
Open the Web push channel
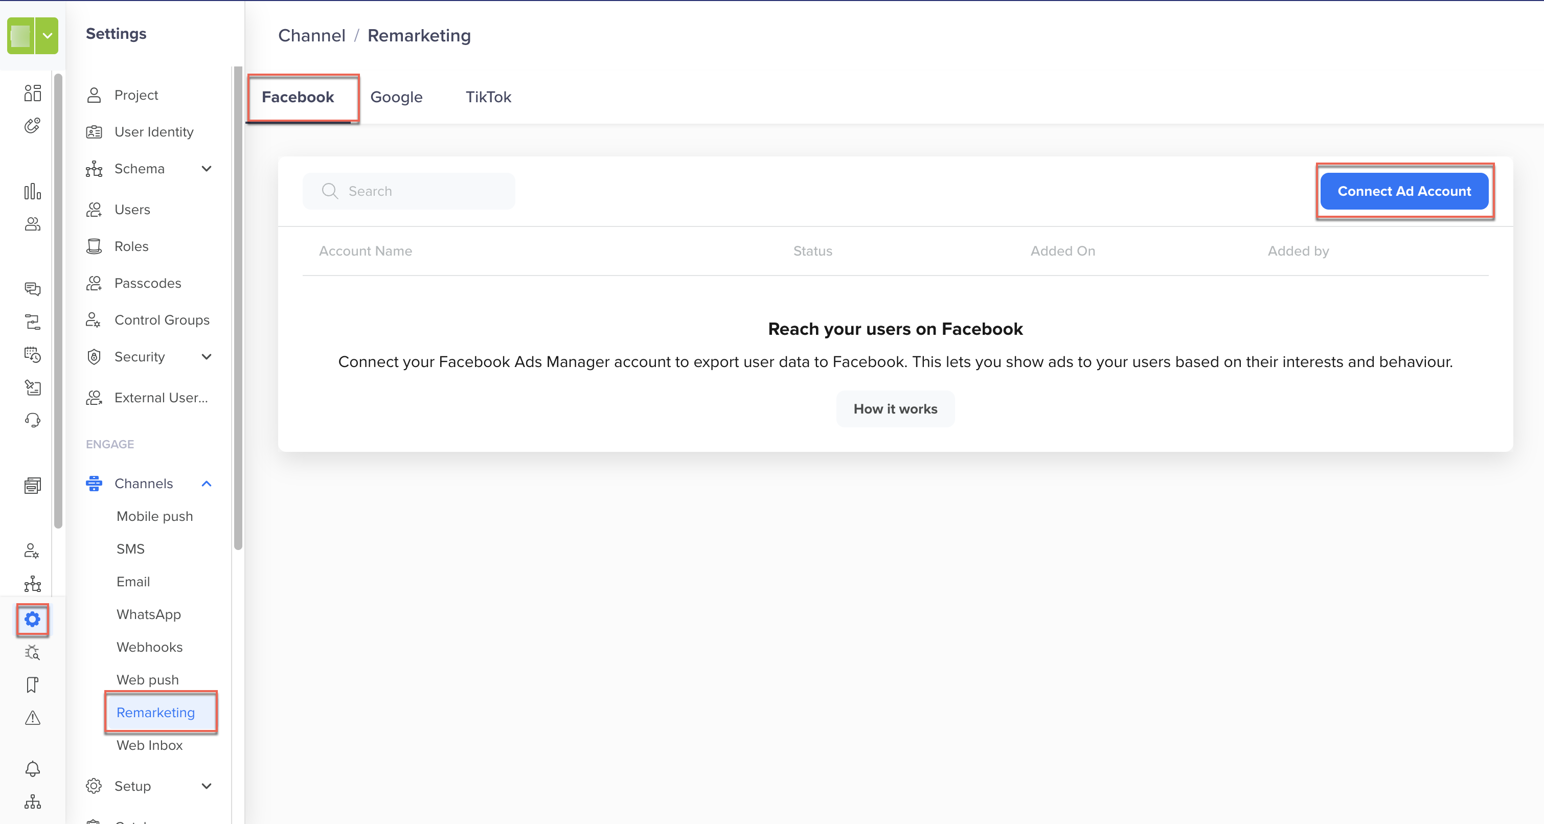tap(147, 680)
